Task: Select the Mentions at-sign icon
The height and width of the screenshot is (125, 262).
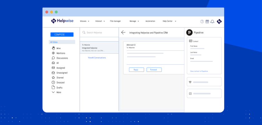Action: (53, 53)
